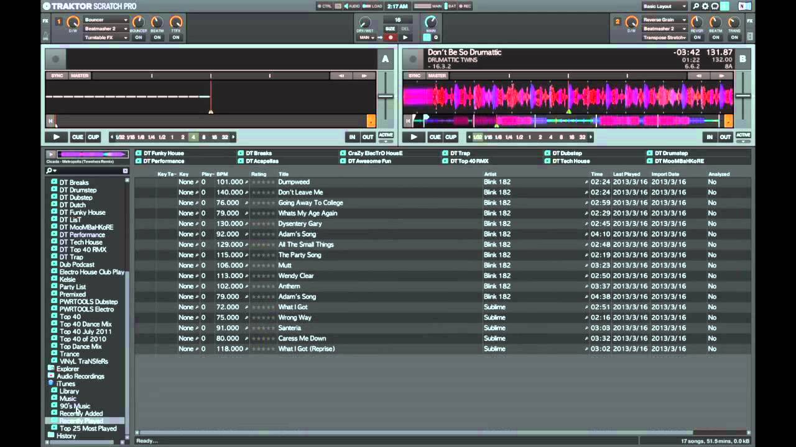Open Preferences with the gear icon
The width and height of the screenshot is (796, 447).
(705, 6)
